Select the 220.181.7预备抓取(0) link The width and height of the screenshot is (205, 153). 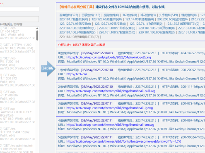pos(74,19)
